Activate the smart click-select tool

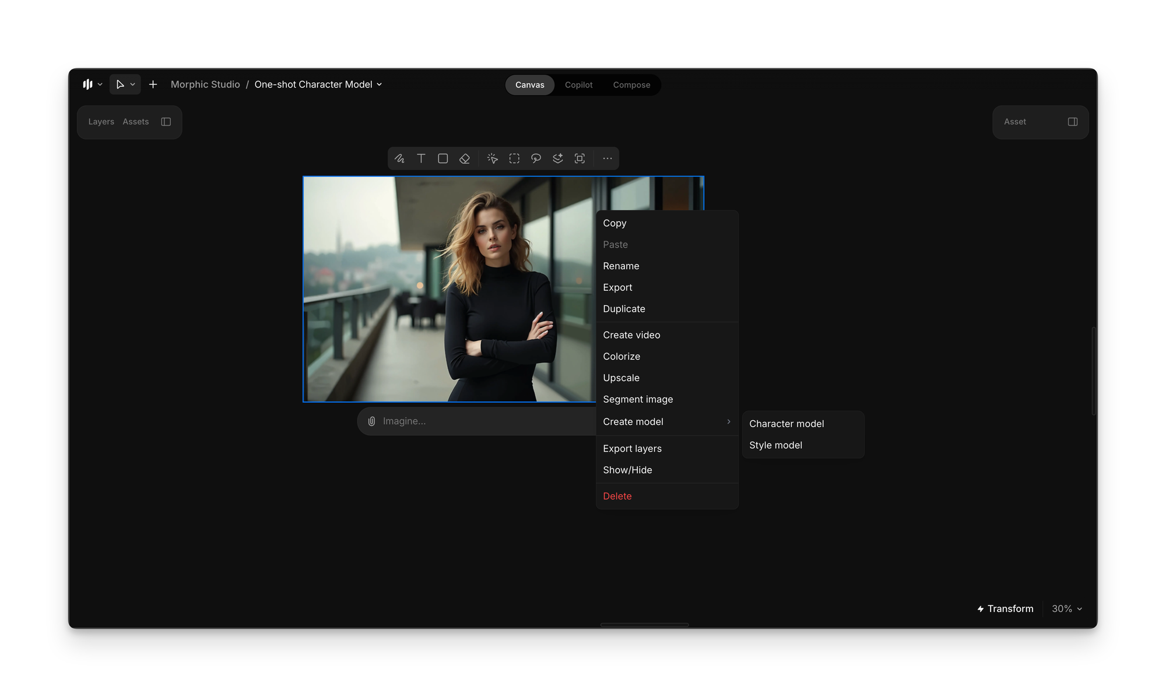[x=492, y=159]
